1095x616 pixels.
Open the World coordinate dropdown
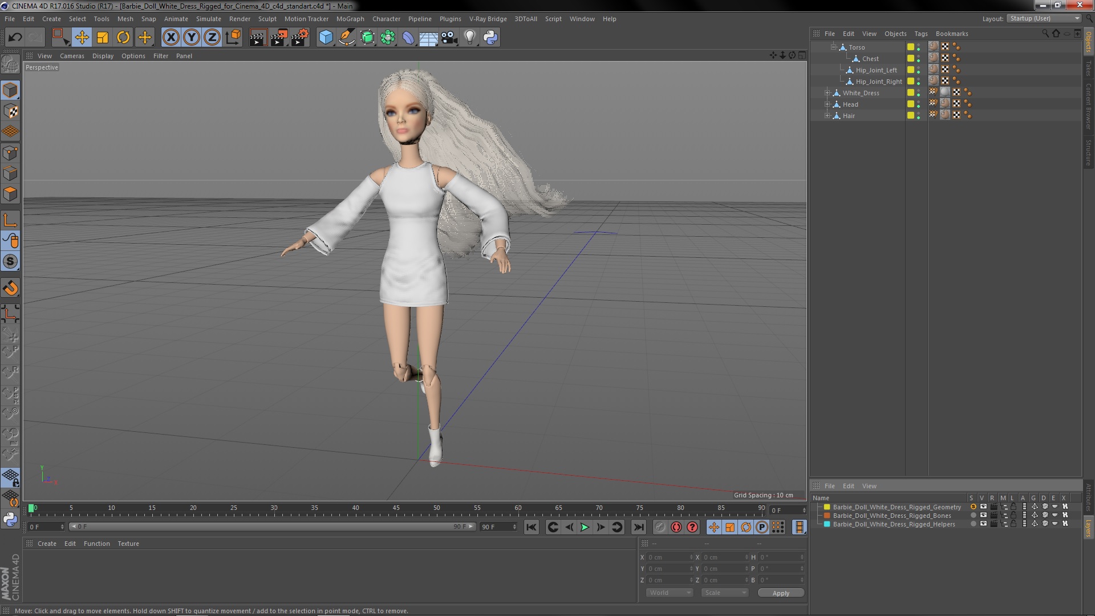[x=670, y=593]
